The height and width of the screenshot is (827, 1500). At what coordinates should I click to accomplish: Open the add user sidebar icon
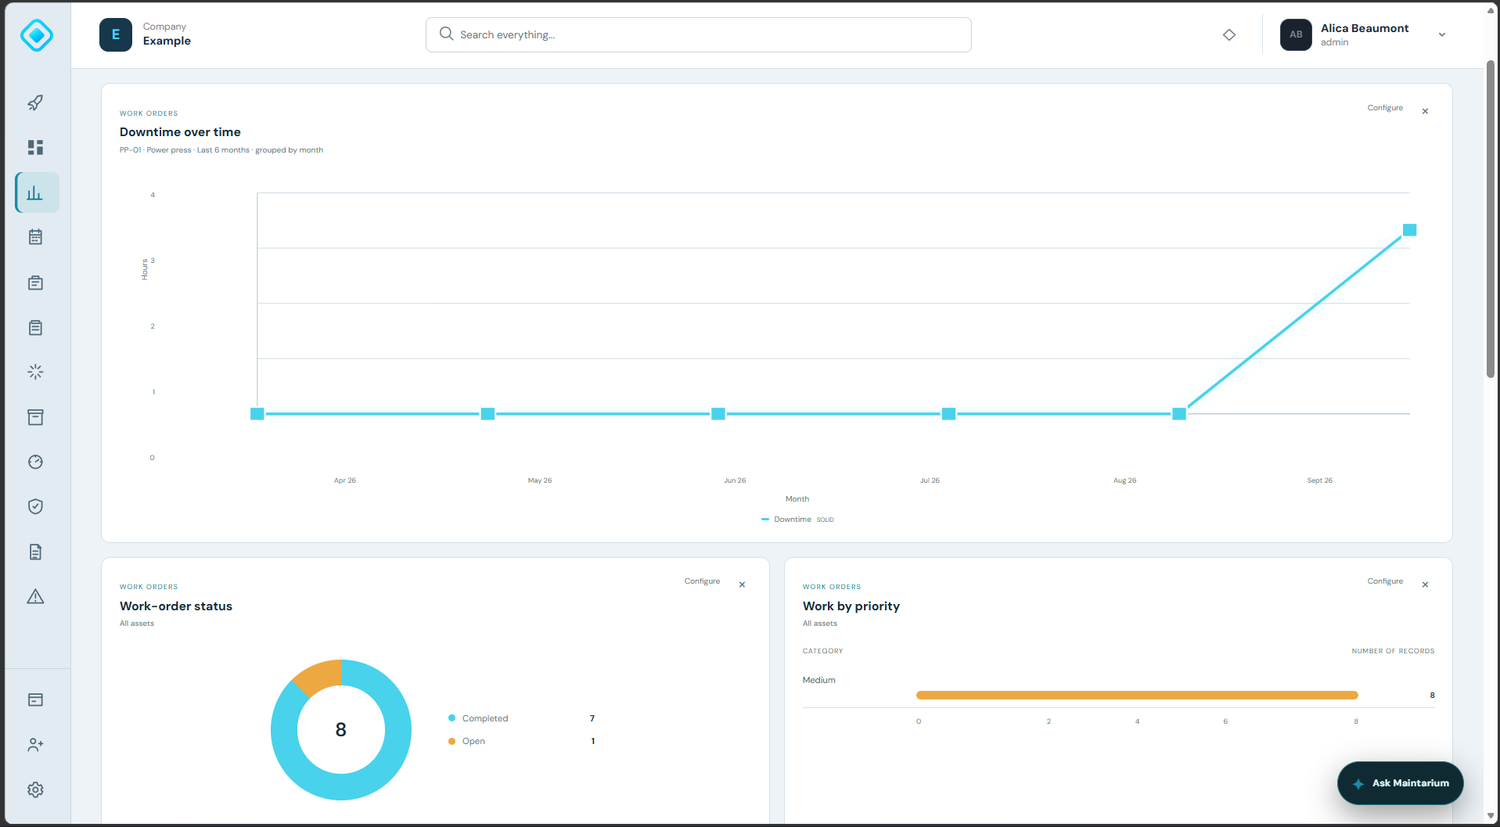[35, 745]
